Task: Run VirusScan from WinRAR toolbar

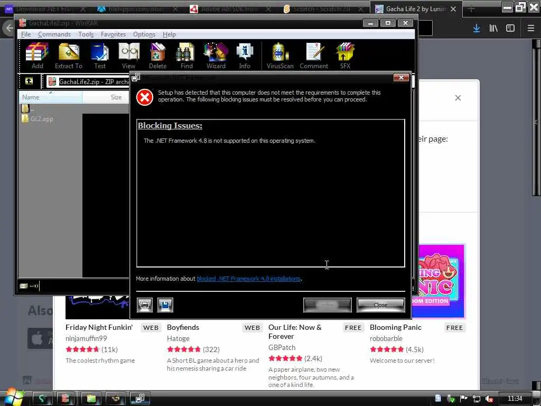Action: (x=280, y=56)
